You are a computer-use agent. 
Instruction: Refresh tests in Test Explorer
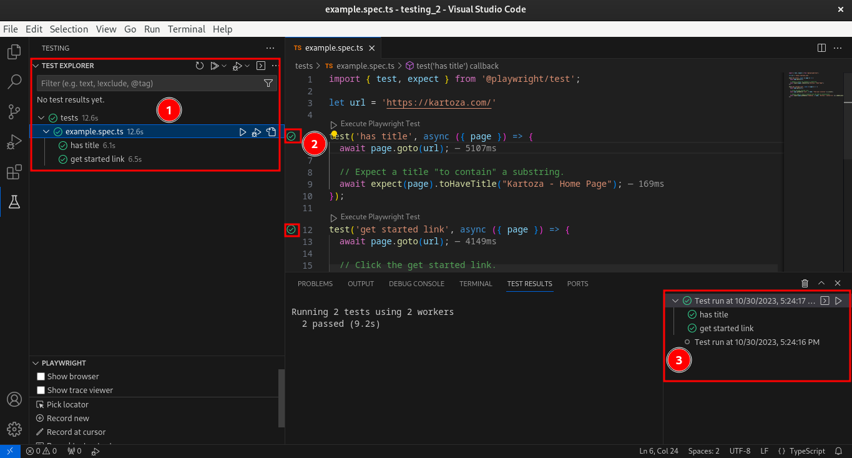click(x=200, y=66)
